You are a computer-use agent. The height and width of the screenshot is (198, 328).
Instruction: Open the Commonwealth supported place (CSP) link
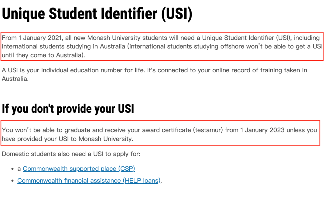(79, 169)
